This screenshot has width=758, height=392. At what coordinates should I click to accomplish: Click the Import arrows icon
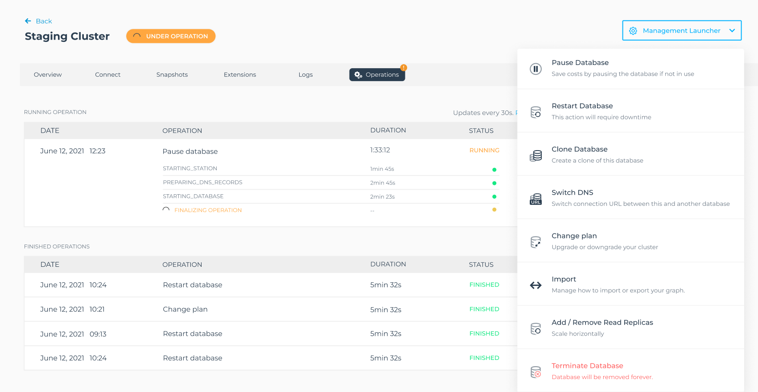pos(536,285)
